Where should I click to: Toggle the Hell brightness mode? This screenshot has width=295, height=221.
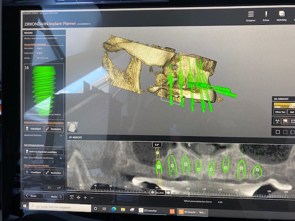292,111
